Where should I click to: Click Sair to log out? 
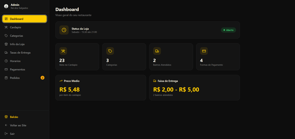pyautogui.click(x=12, y=134)
